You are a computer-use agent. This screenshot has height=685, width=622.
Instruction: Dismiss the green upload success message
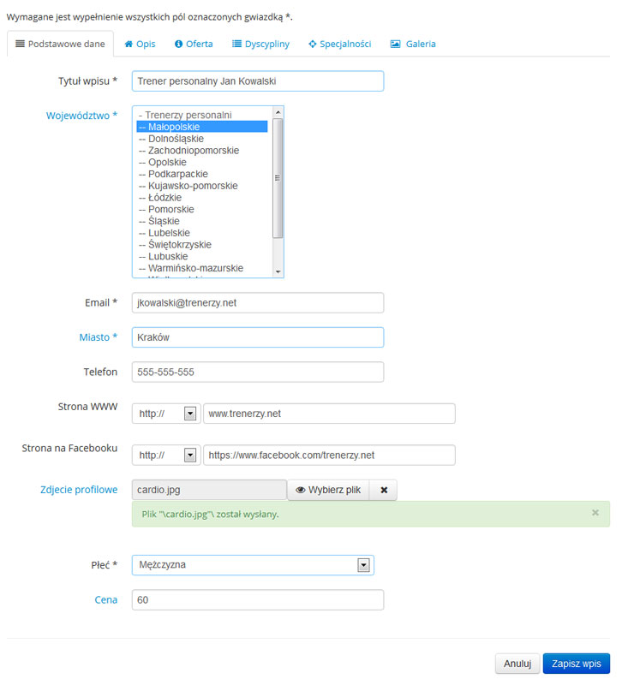click(x=595, y=513)
